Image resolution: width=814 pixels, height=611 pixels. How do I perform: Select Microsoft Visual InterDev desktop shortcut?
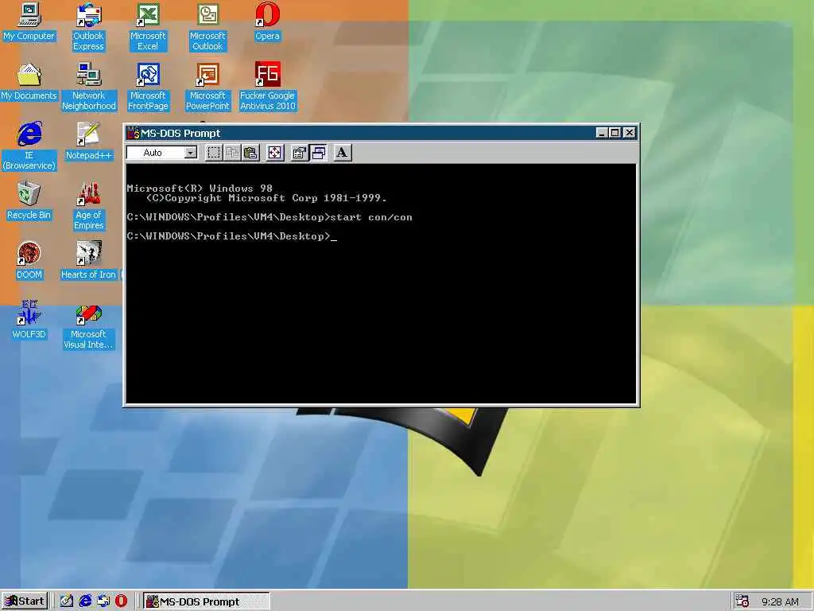(89, 325)
